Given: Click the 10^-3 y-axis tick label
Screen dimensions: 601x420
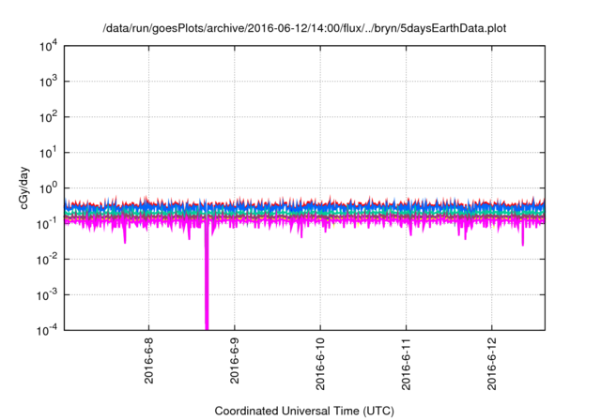Looking at the screenshot, I should [x=48, y=295].
